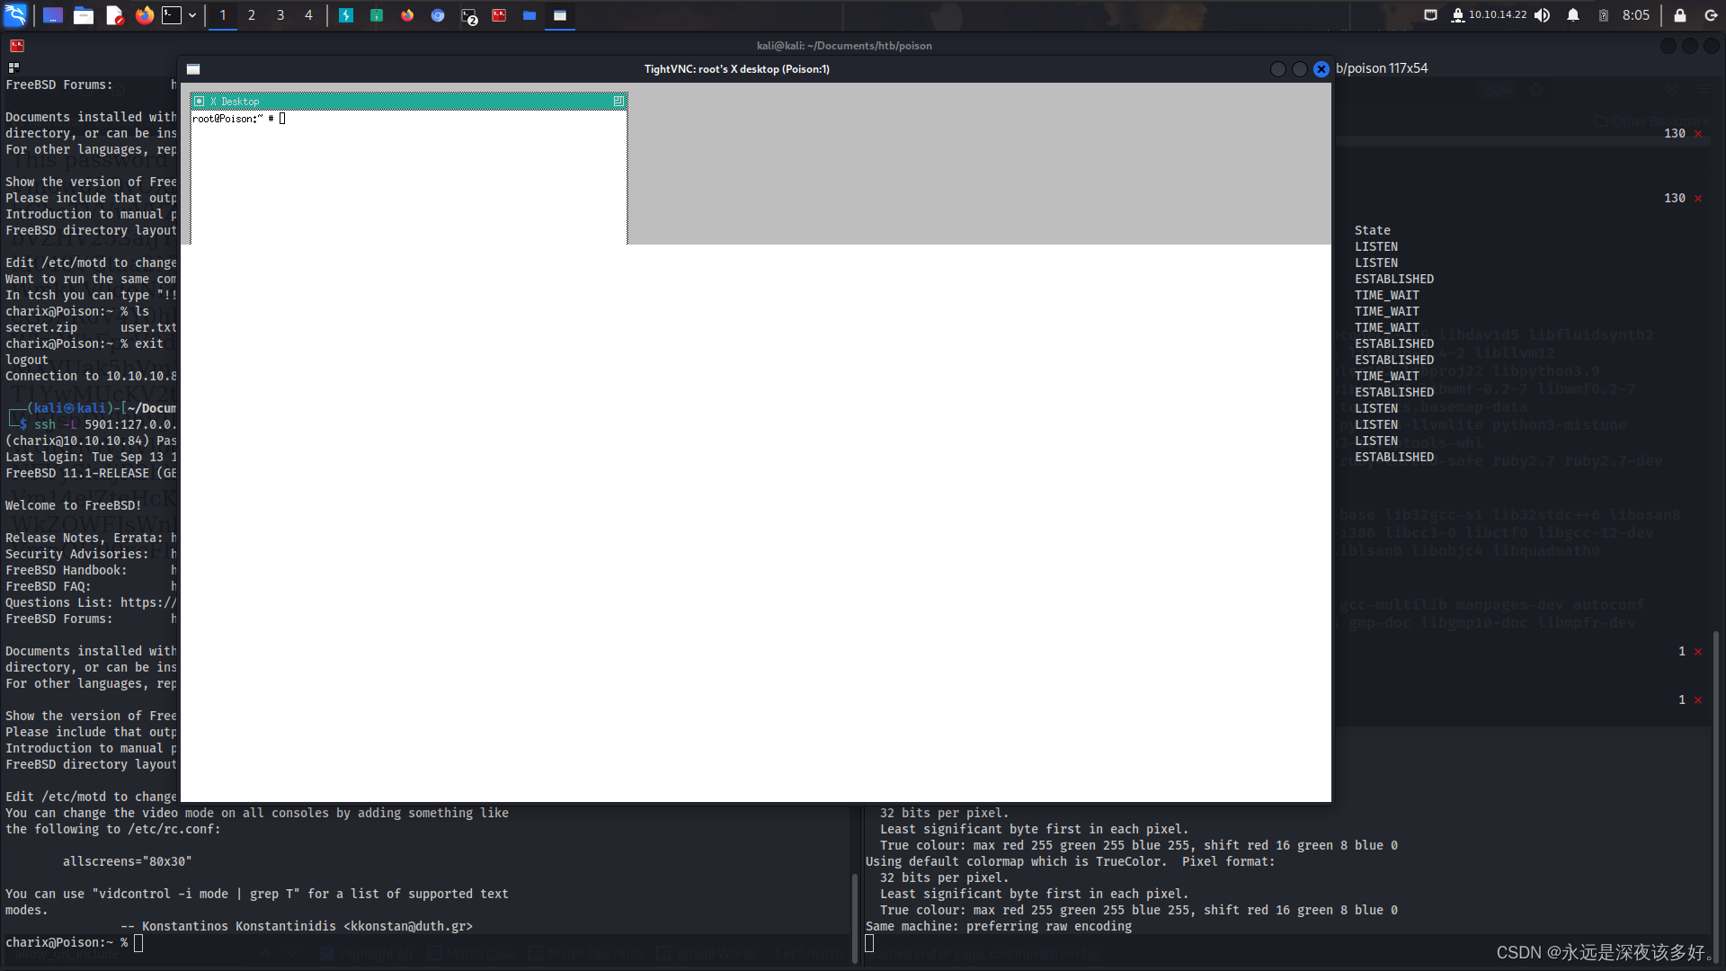Expand the terminal launcher dropdown arrow

pyautogui.click(x=192, y=15)
